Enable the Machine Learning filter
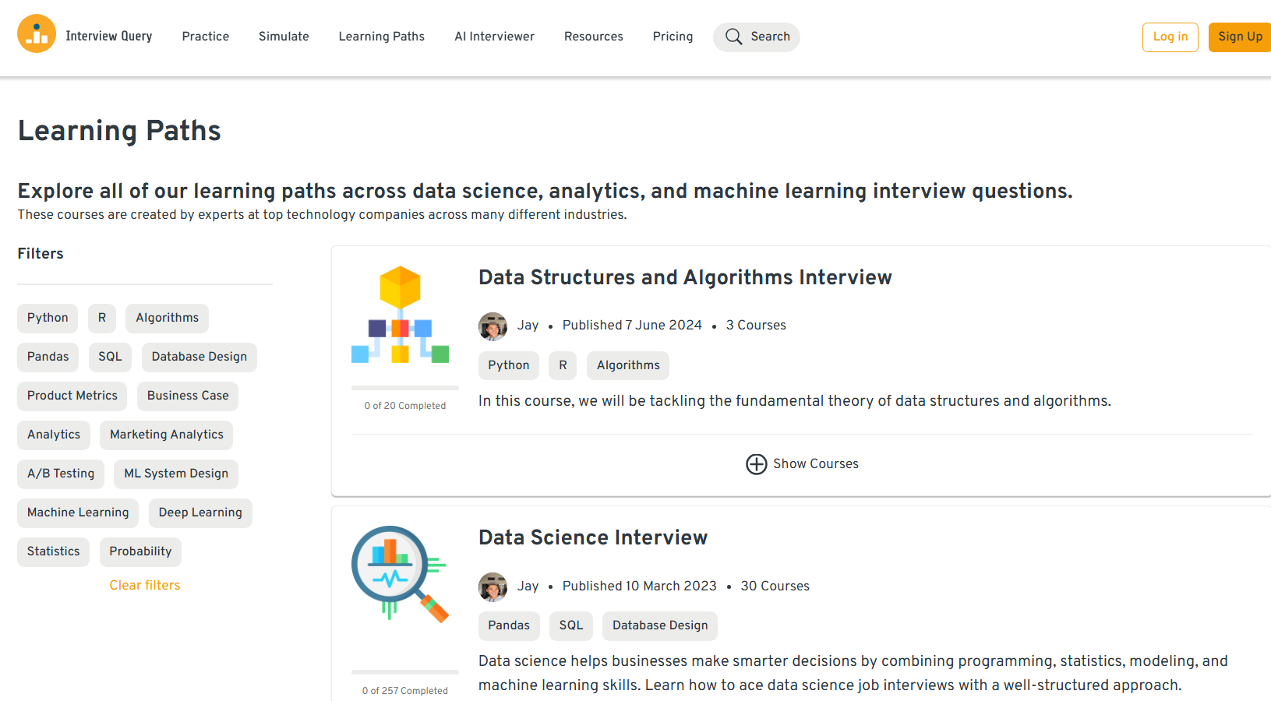The height and width of the screenshot is (701, 1271). 77,513
